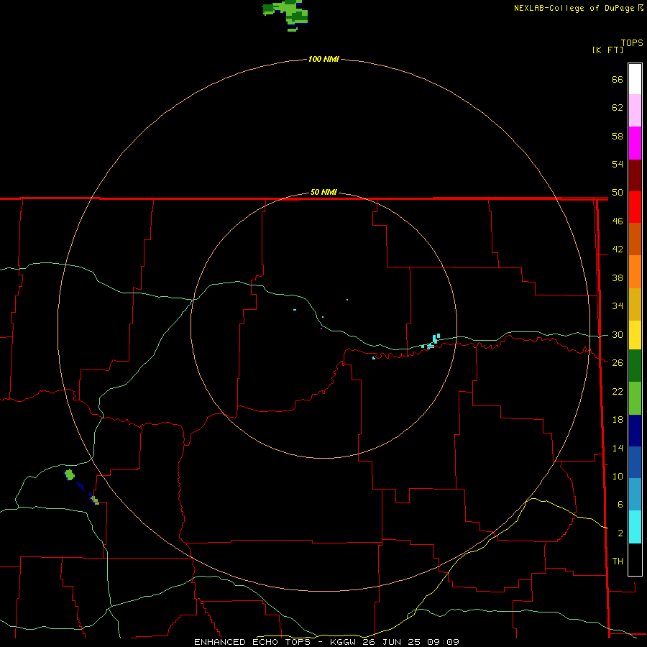This screenshot has width=647, height=647.
Task: Click the bright yellow legend swatch
Action: click(x=635, y=334)
